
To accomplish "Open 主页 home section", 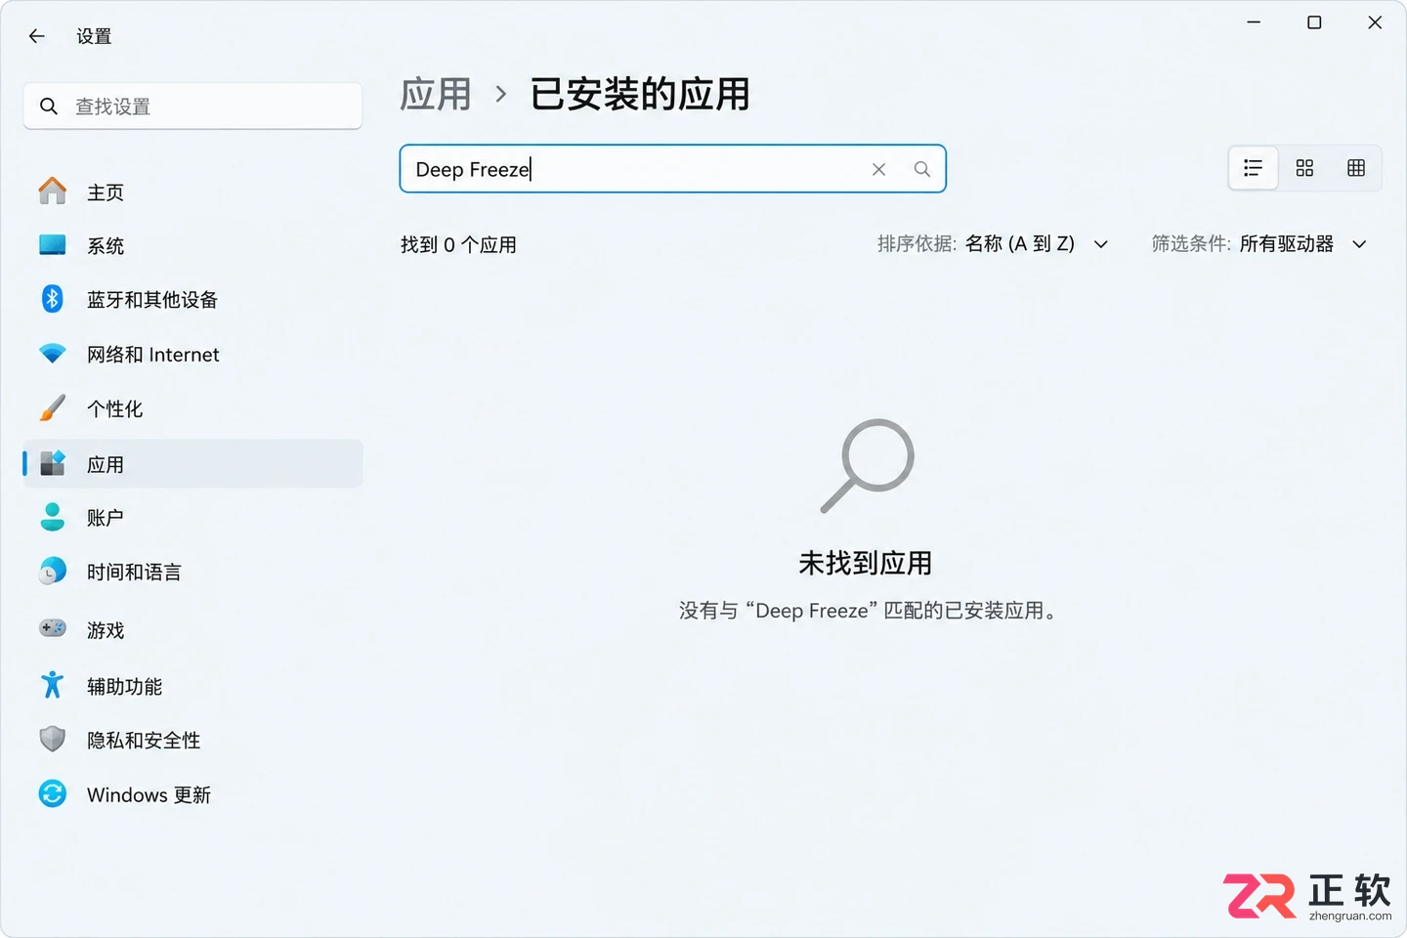I will pyautogui.click(x=192, y=192).
